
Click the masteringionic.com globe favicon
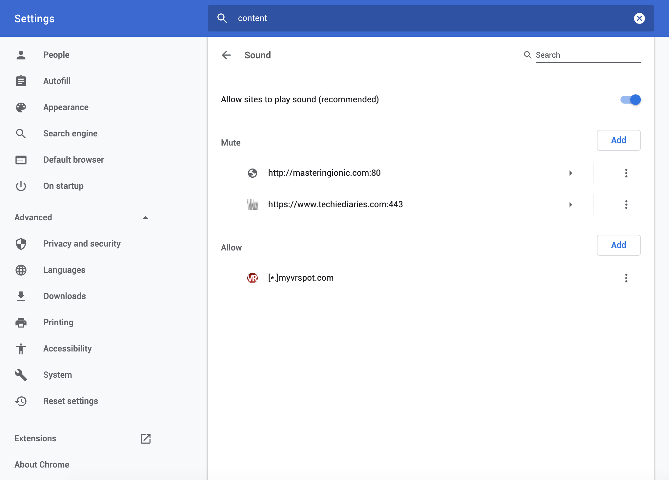pyautogui.click(x=253, y=173)
